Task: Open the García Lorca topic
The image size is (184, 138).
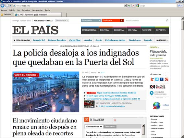Action: click(x=135, y=40)
